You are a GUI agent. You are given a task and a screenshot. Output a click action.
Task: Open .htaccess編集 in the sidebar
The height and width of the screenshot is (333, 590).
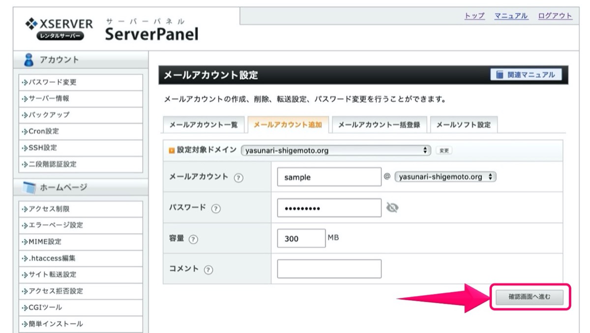(x=81, y=258)
